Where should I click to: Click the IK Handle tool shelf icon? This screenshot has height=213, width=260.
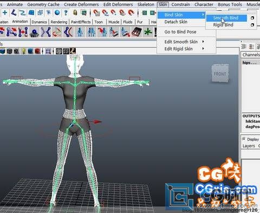click(x=23, y=32)
